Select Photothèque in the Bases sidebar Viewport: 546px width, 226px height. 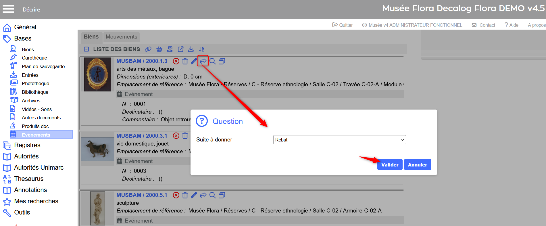coord(35,83)
